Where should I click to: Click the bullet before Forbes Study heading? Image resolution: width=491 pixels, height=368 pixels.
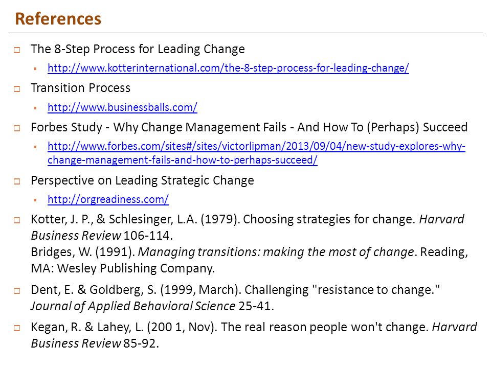tap(17, 128)
